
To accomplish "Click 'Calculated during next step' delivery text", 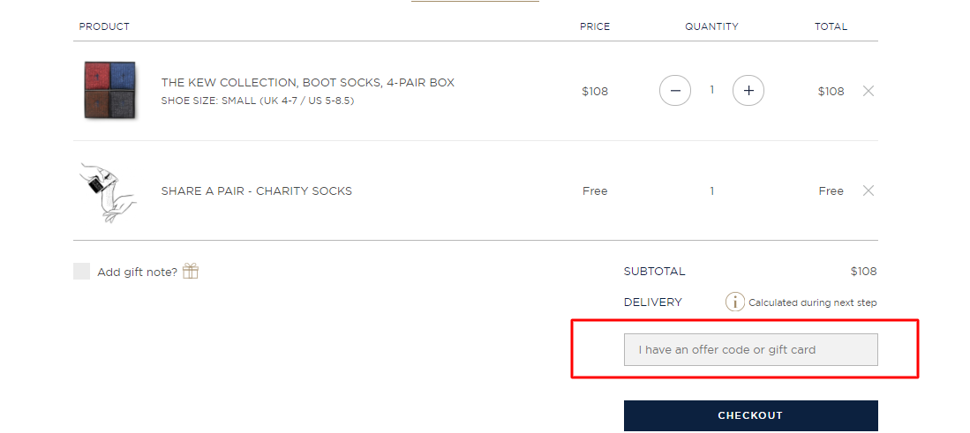I will point(812,302).
